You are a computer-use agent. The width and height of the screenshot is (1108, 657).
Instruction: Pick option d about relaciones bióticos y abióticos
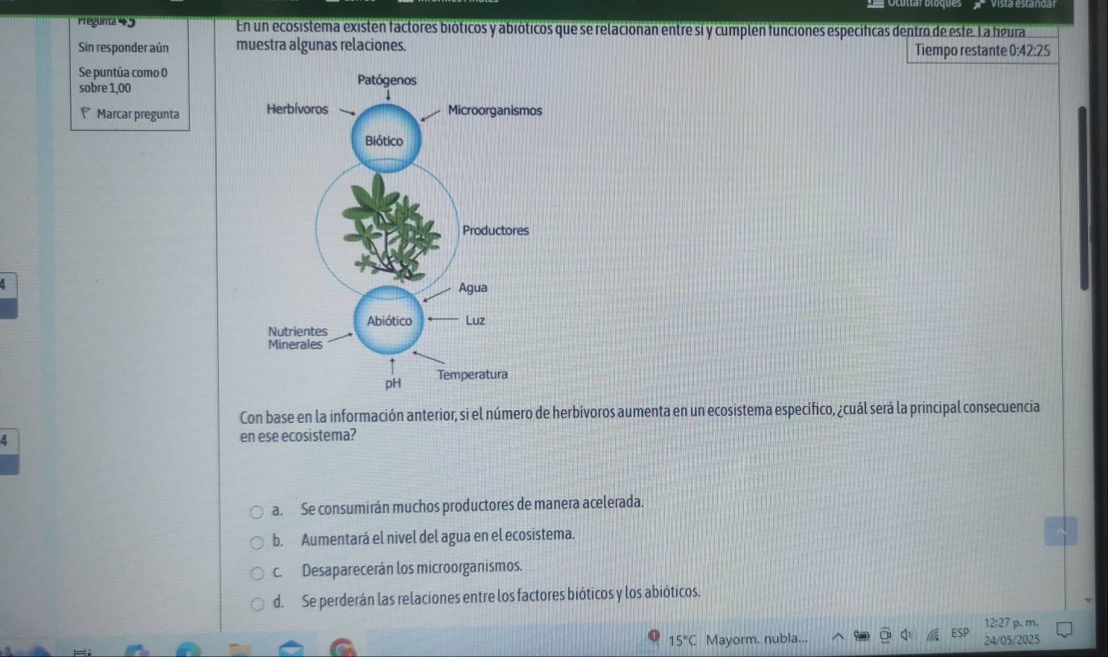(x=257, y=602)
